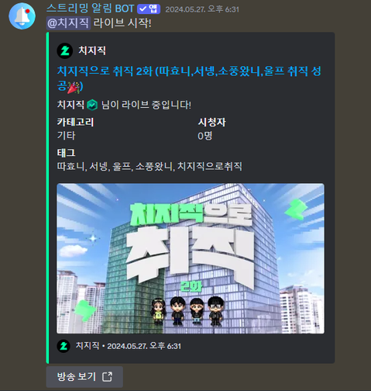
Task: Click the green embed accent bar
Action: tap(47, 198)
